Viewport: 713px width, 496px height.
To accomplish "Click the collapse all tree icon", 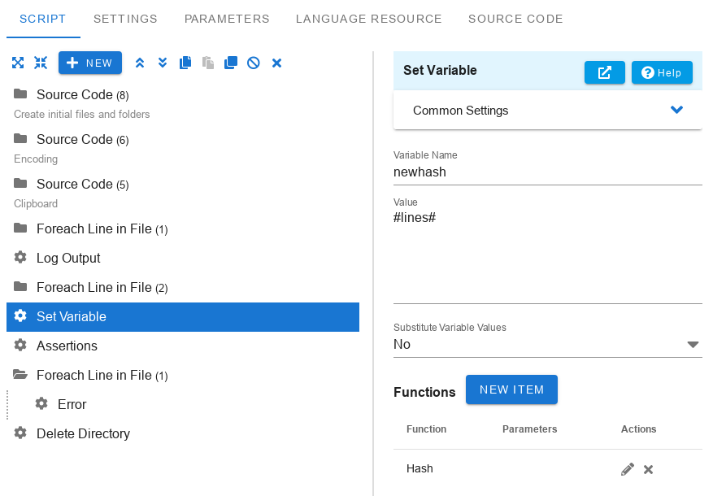I will tap(41, 63).
